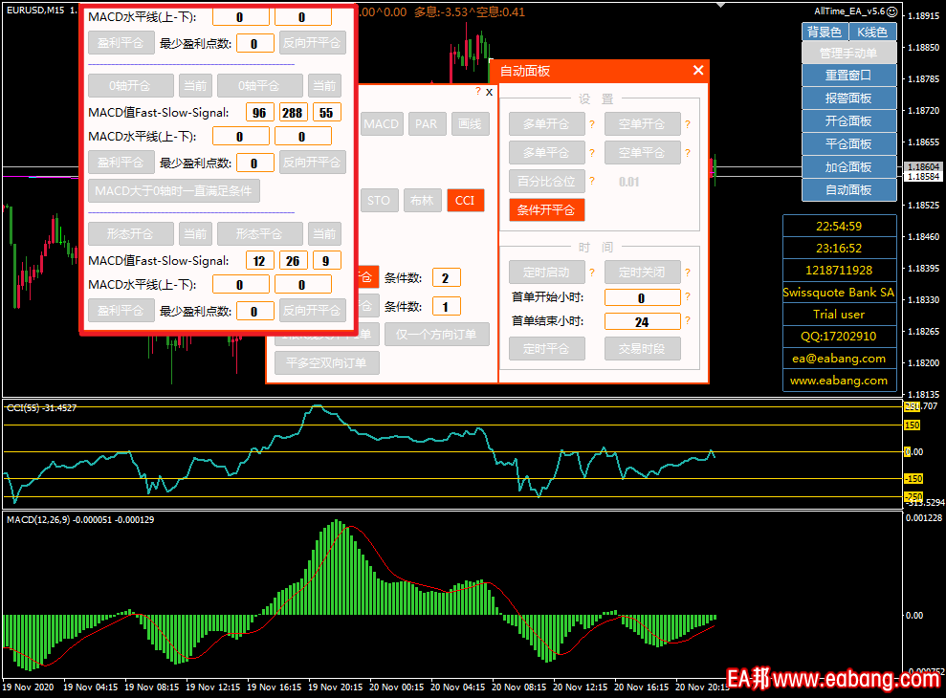Close the 自动面板 panel with X

pyautogui.click(x=698, y=71)
